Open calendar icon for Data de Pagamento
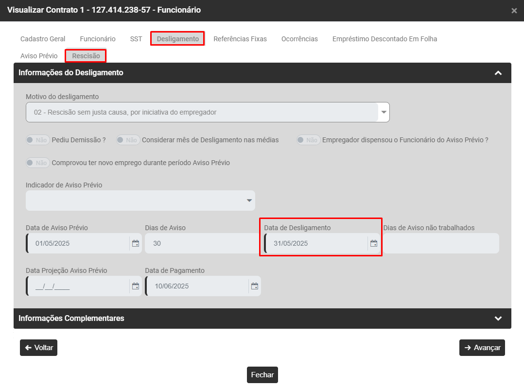 (x=255, y=286)
